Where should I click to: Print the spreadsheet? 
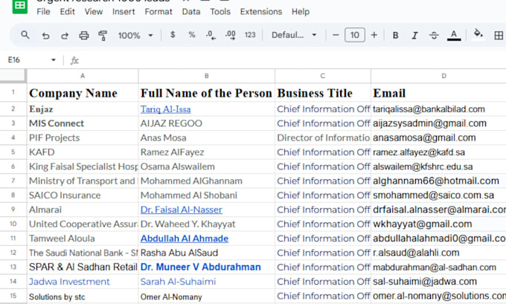pyautogui.click(x=84, y=35)
